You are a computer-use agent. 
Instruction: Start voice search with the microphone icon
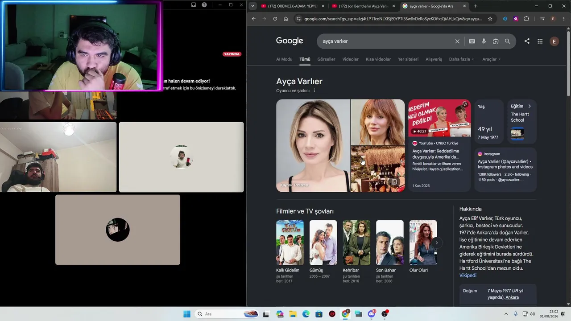[484, 41]
